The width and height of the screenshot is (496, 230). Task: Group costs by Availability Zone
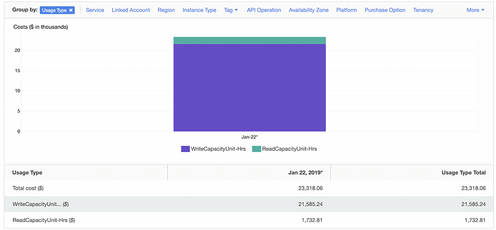click(309, 10)
